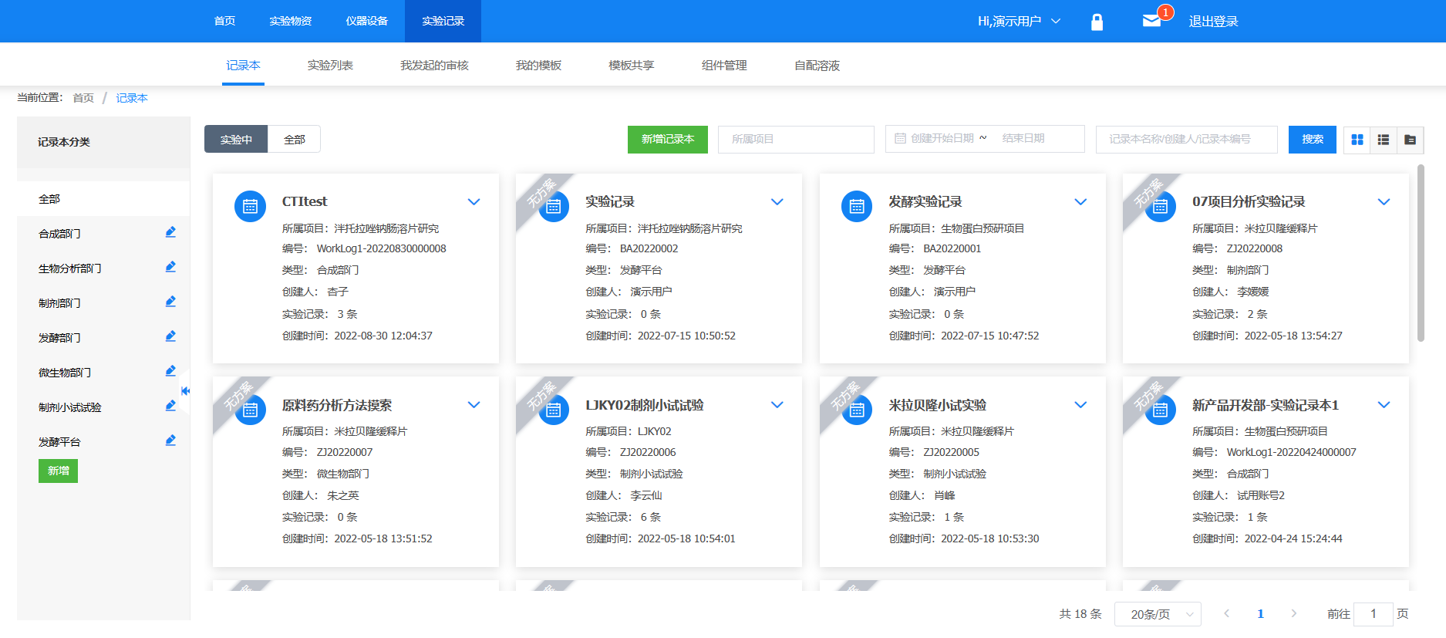1446x638 pixels.
Task: Open the 实验物资 top menu
Action: (x=291, y=21)
